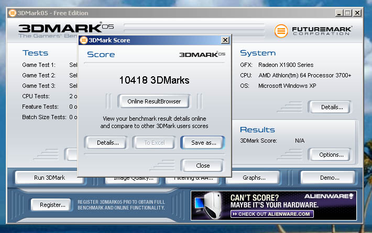Select the AMD Athlon 64 3700+ CPU text
This screenshot has height=233, width=372.
(305, 75)
